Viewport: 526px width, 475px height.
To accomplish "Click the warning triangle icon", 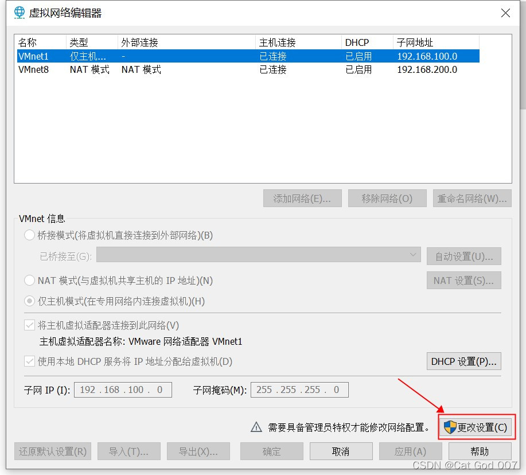I will 256,427.
